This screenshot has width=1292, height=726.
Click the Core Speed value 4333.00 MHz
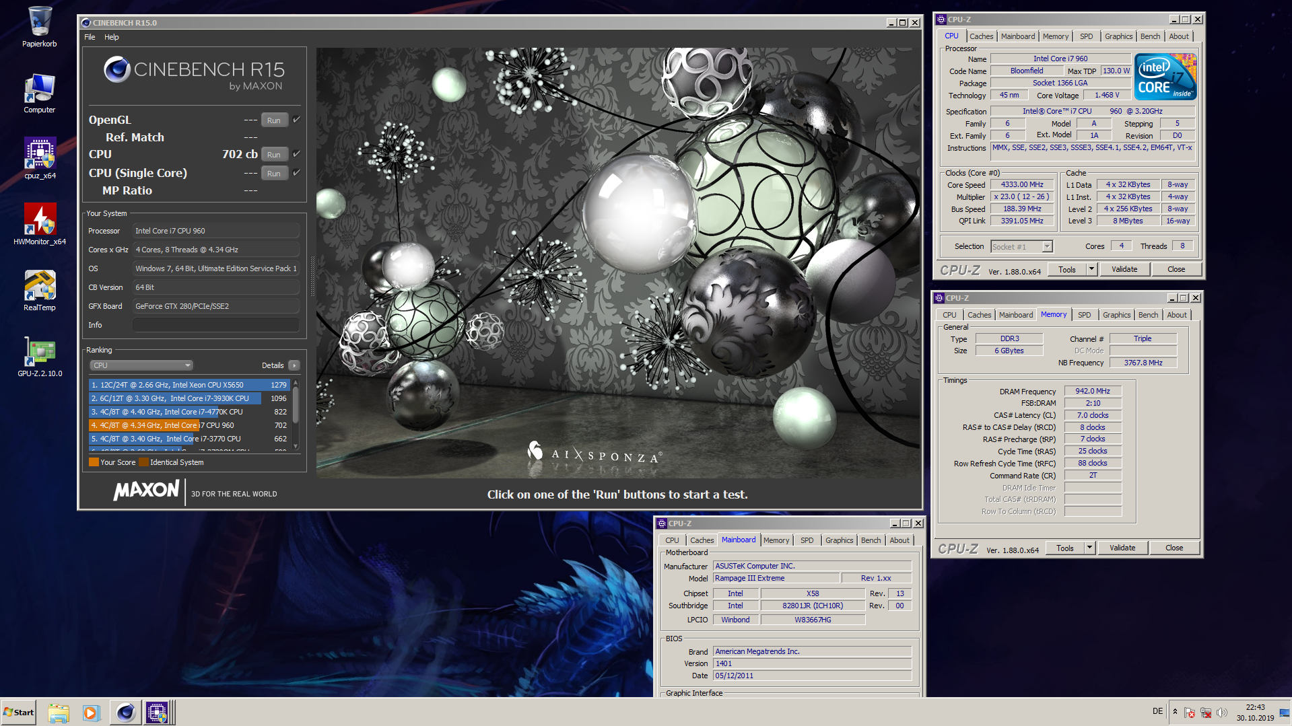pos(1022,184)
